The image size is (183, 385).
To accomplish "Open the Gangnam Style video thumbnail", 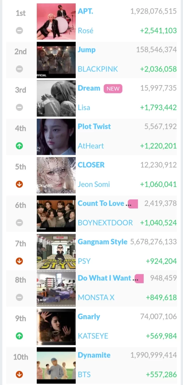I will (56, 252).
